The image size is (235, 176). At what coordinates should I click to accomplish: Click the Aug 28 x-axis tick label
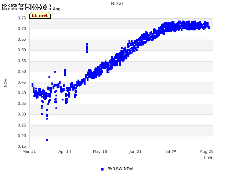[206, 151]
